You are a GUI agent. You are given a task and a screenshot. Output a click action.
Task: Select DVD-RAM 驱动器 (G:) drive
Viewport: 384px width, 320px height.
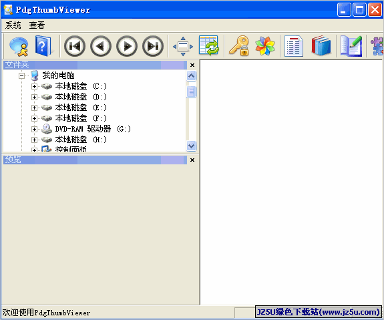pos(93,129)
